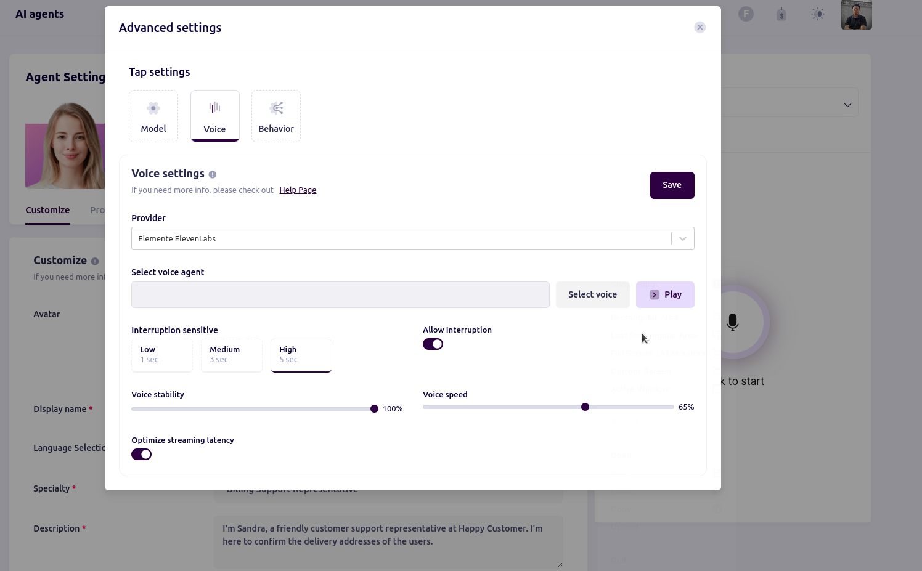Choose High 5 sec interruption sensitivity

click(301, 355)
